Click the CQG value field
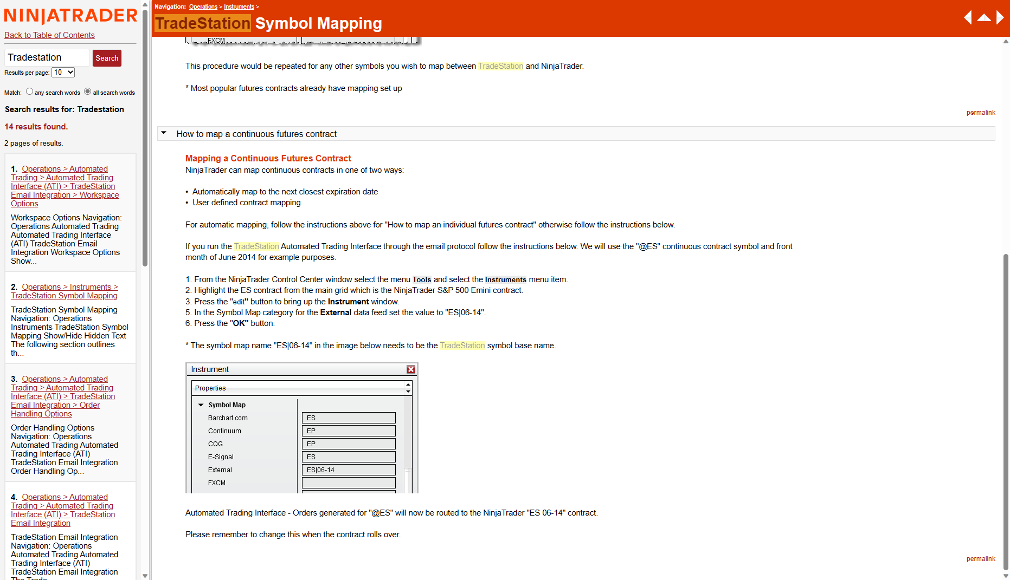 (349, 444)
